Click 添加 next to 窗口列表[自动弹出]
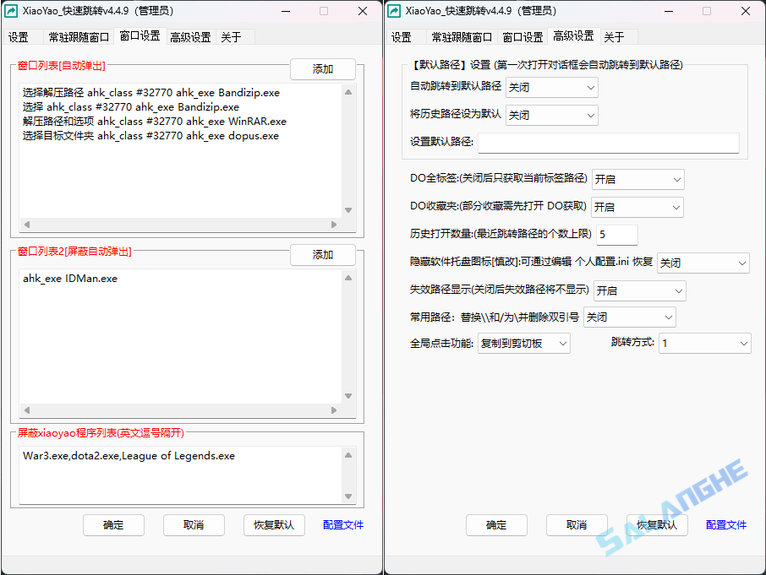Screen dimensions: 766x575 [x=322, y=68]
